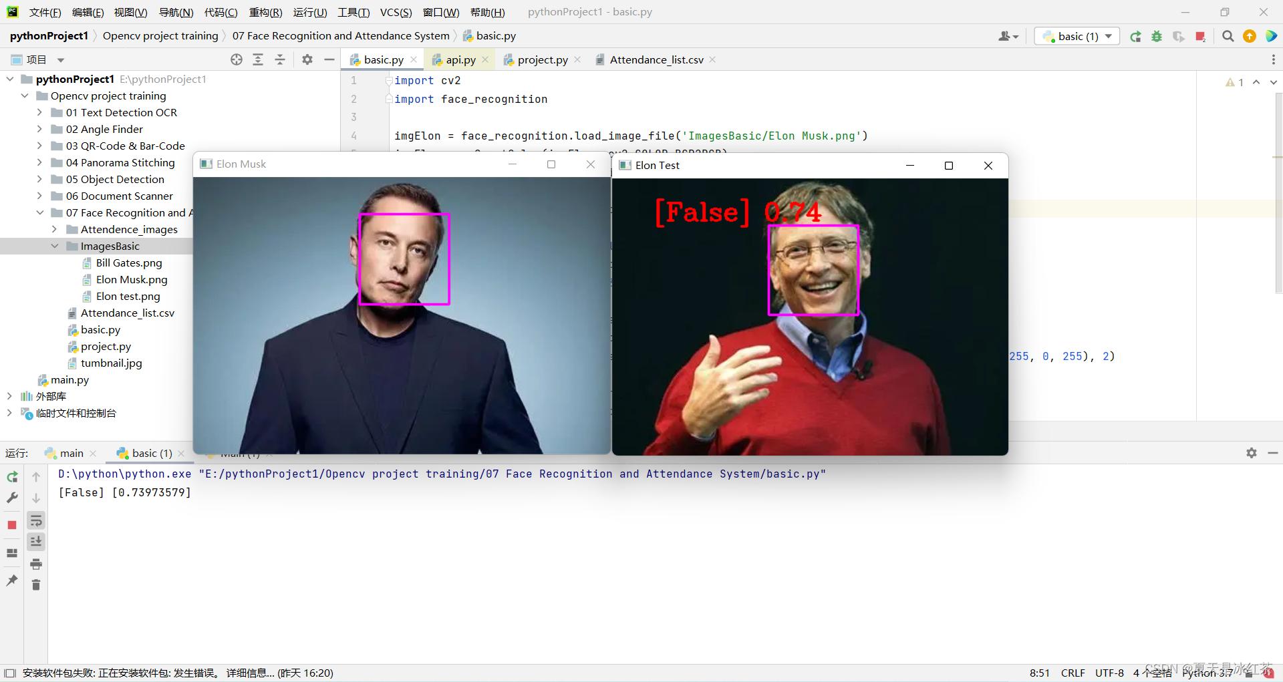Collapse the ImagesBasic folder
The image size is (1283, 682).
tap(55, 246)
